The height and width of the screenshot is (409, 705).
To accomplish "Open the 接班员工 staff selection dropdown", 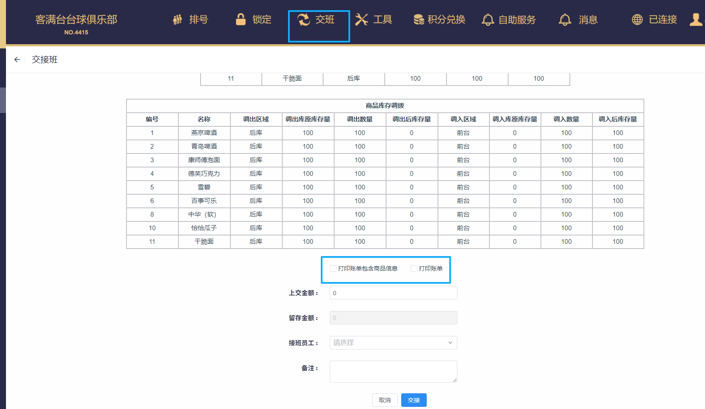I will [393, 343].
